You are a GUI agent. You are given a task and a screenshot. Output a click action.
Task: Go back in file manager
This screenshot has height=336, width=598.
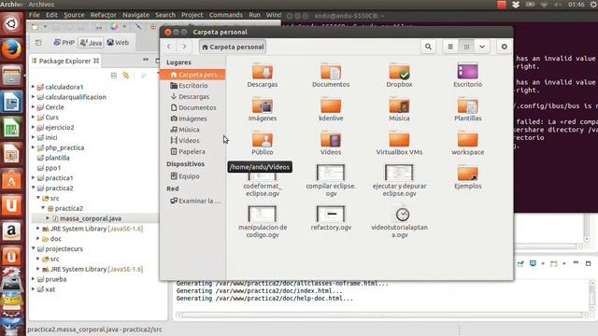click(169, 47)
